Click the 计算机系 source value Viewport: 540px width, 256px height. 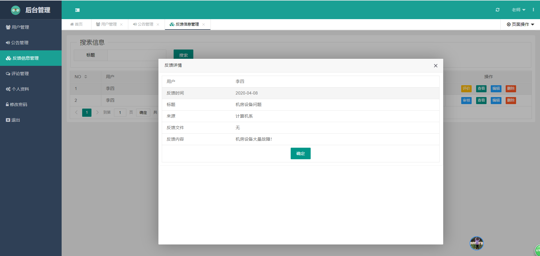pyautogui.click(x=244, y=116)
